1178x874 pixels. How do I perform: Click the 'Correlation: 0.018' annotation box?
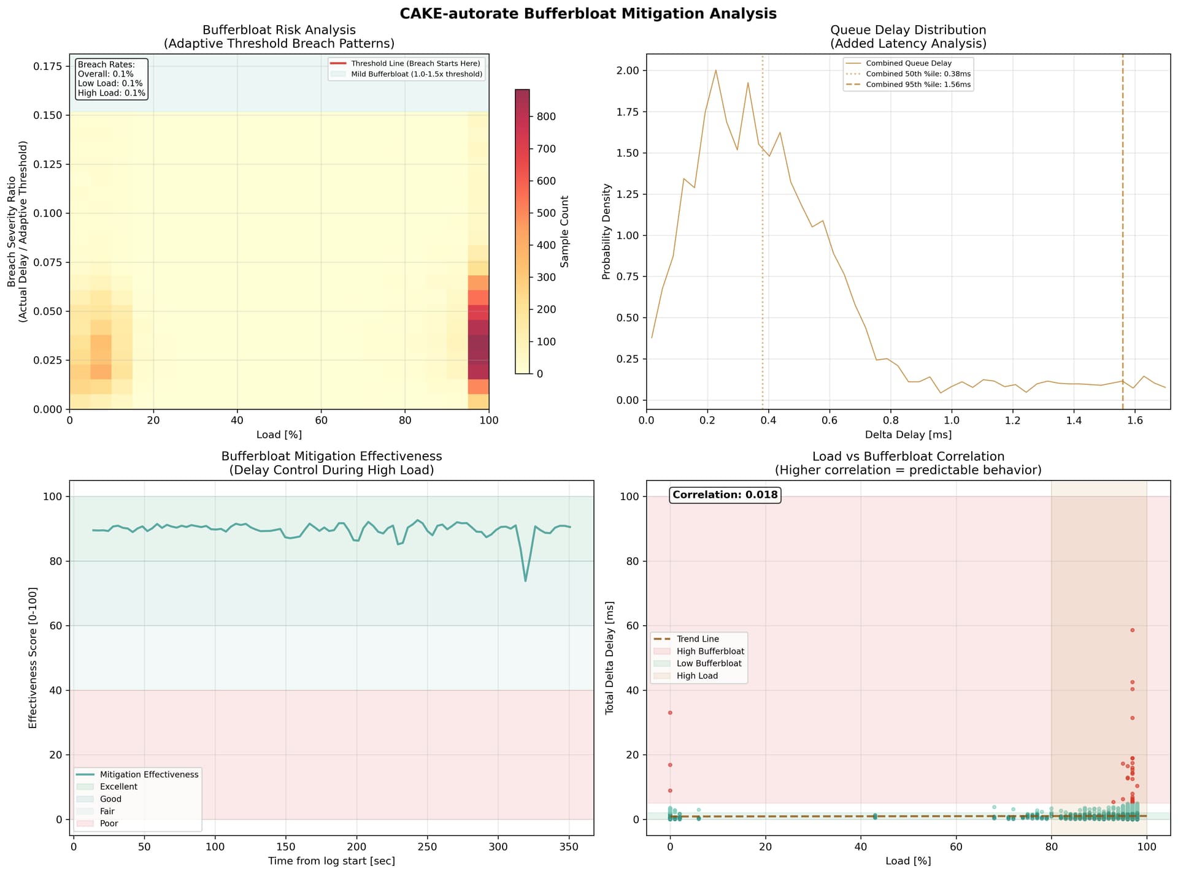tap(725, 495)
